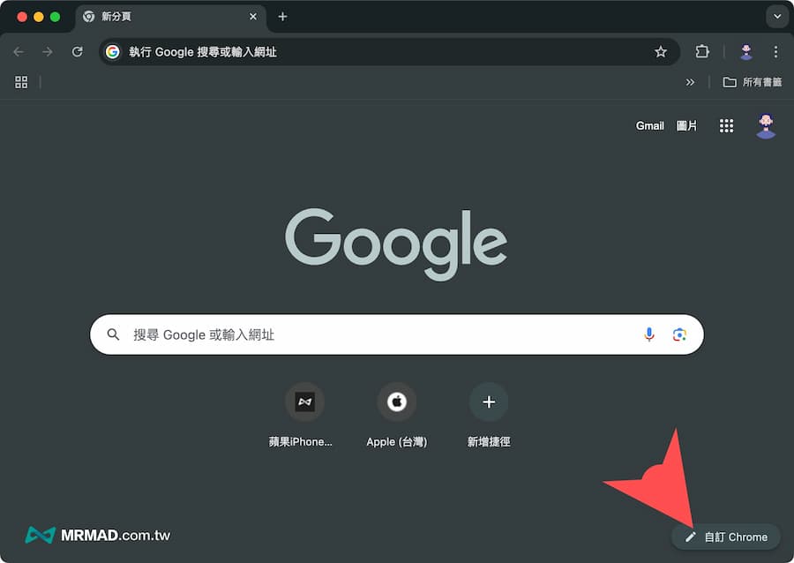Show hidden bookmarks via double chevron

[x=690, y=82]
